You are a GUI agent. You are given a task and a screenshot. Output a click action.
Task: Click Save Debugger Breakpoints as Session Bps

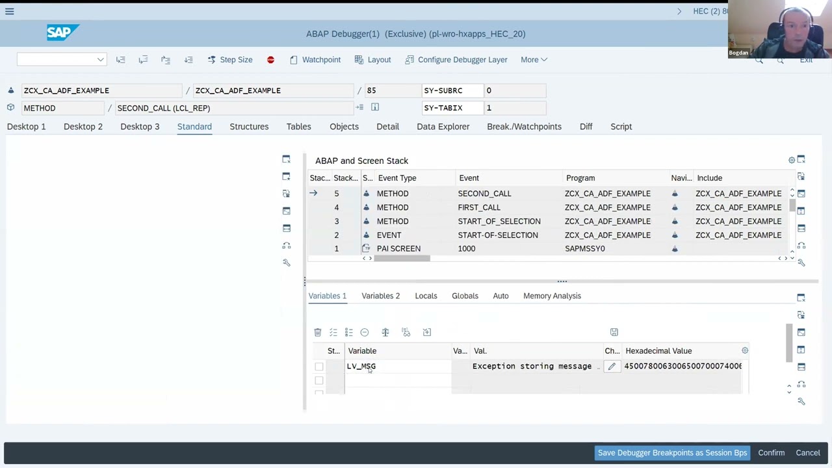672,453
